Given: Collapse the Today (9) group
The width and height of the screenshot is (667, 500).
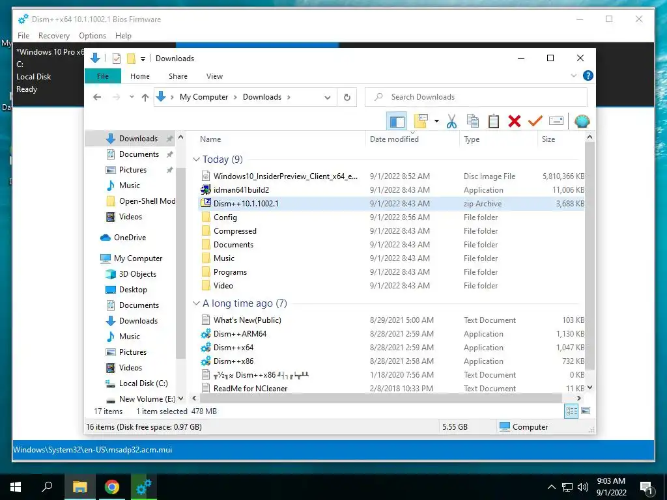Looking at the screenshot, I should pyautogui.click(x=196, y=160).
